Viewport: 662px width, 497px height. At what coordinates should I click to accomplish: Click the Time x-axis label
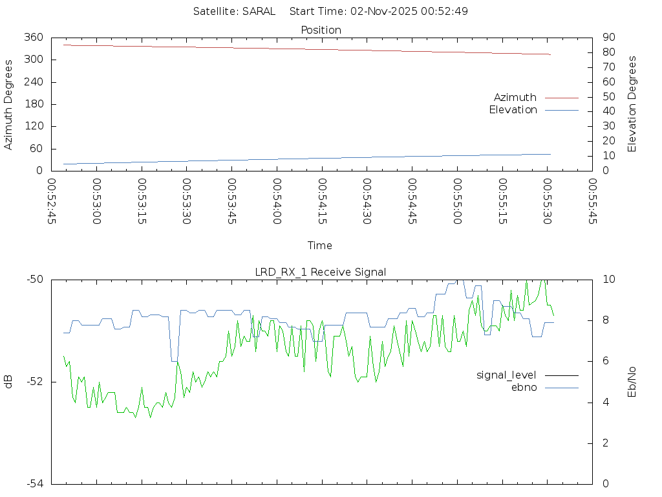[320, 245]
